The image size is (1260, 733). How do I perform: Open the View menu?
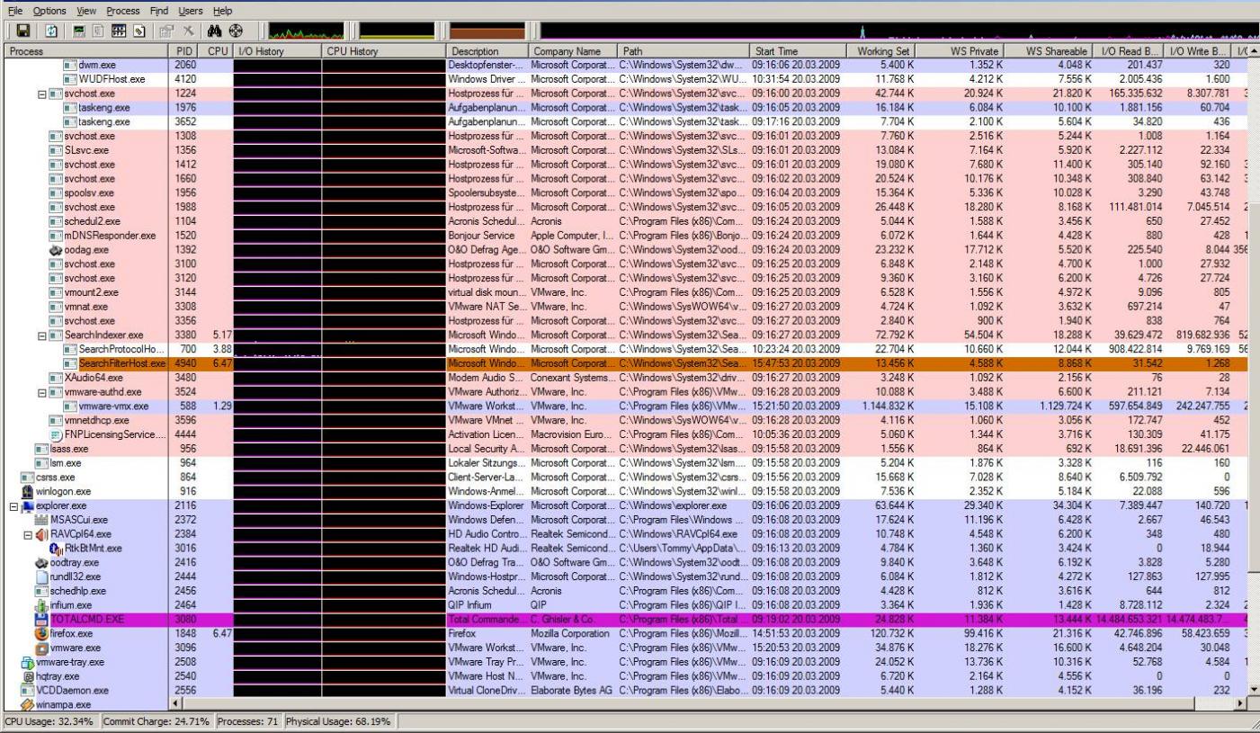coord(87,11)
